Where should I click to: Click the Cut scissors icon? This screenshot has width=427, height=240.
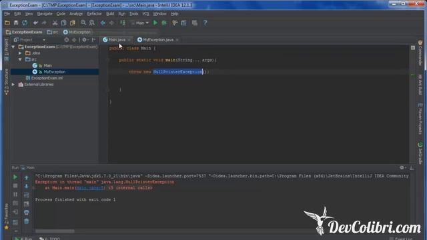click(55, 23)
